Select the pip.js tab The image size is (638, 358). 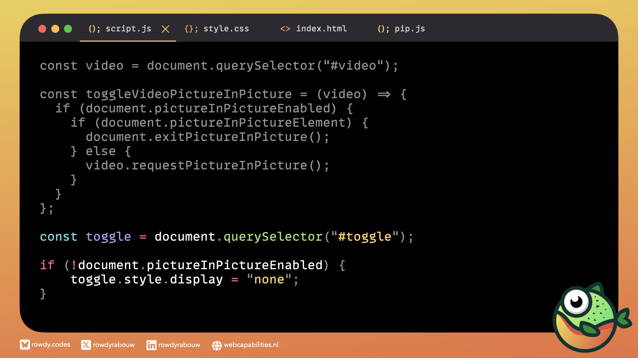click(x=409, y=29)
